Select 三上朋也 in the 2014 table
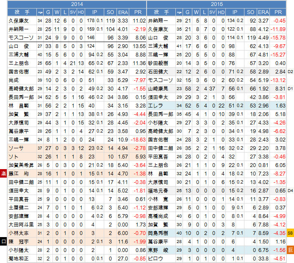The height and width of the screenshot is (263, 294). pos(19,63)
